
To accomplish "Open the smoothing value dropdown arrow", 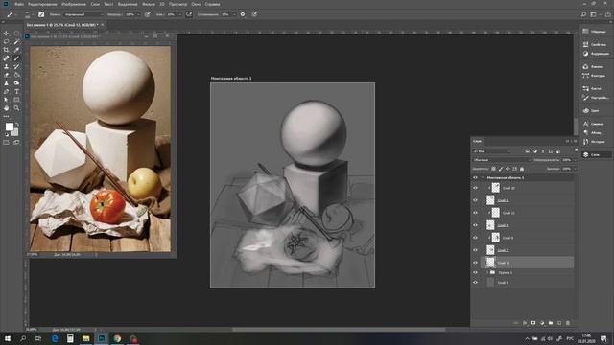I will (234, 14).
